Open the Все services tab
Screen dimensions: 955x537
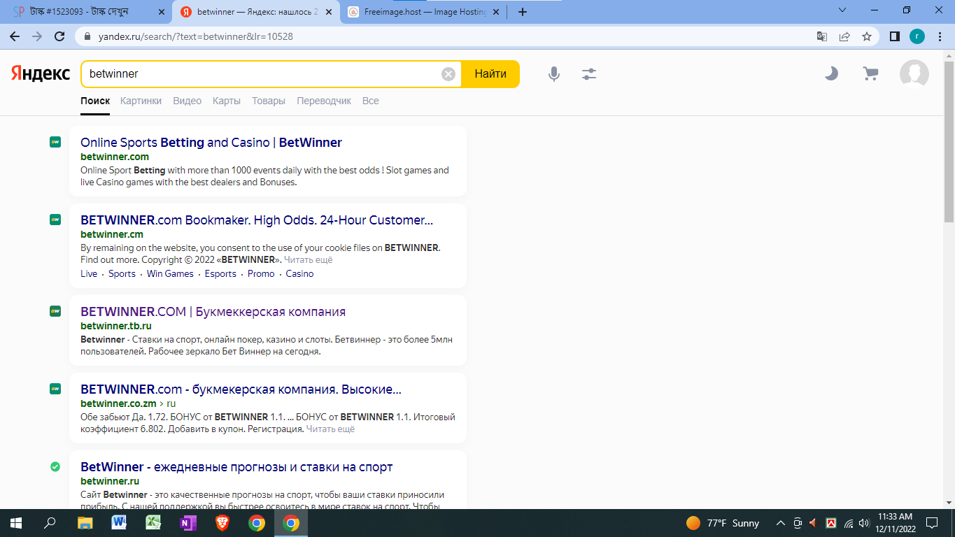point(371,101)
